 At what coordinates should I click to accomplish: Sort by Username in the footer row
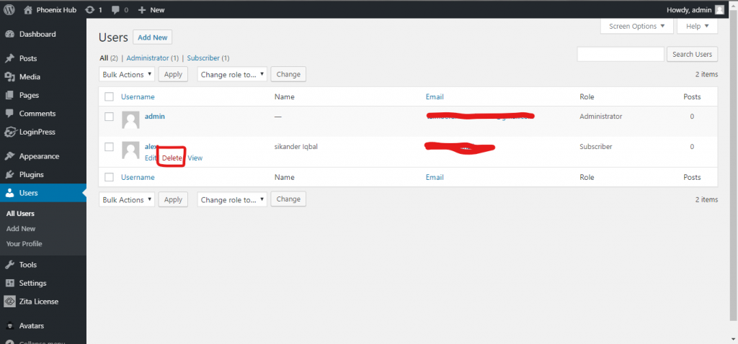138,177
